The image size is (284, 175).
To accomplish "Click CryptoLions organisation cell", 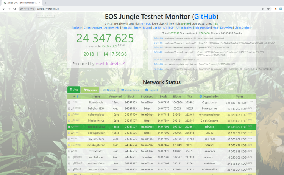I will tap(209, 102).
